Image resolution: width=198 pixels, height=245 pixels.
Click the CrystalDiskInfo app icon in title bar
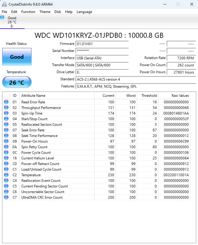tap(4, 4)
